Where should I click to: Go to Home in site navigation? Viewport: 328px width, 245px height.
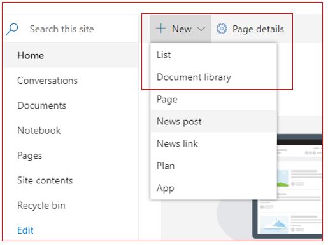coord(71,55)
